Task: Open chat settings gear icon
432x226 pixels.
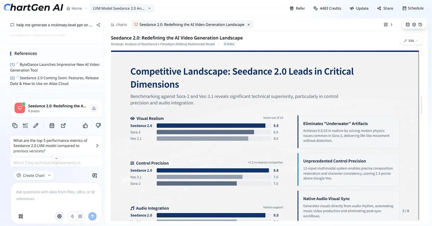Action: coord(60,216)
